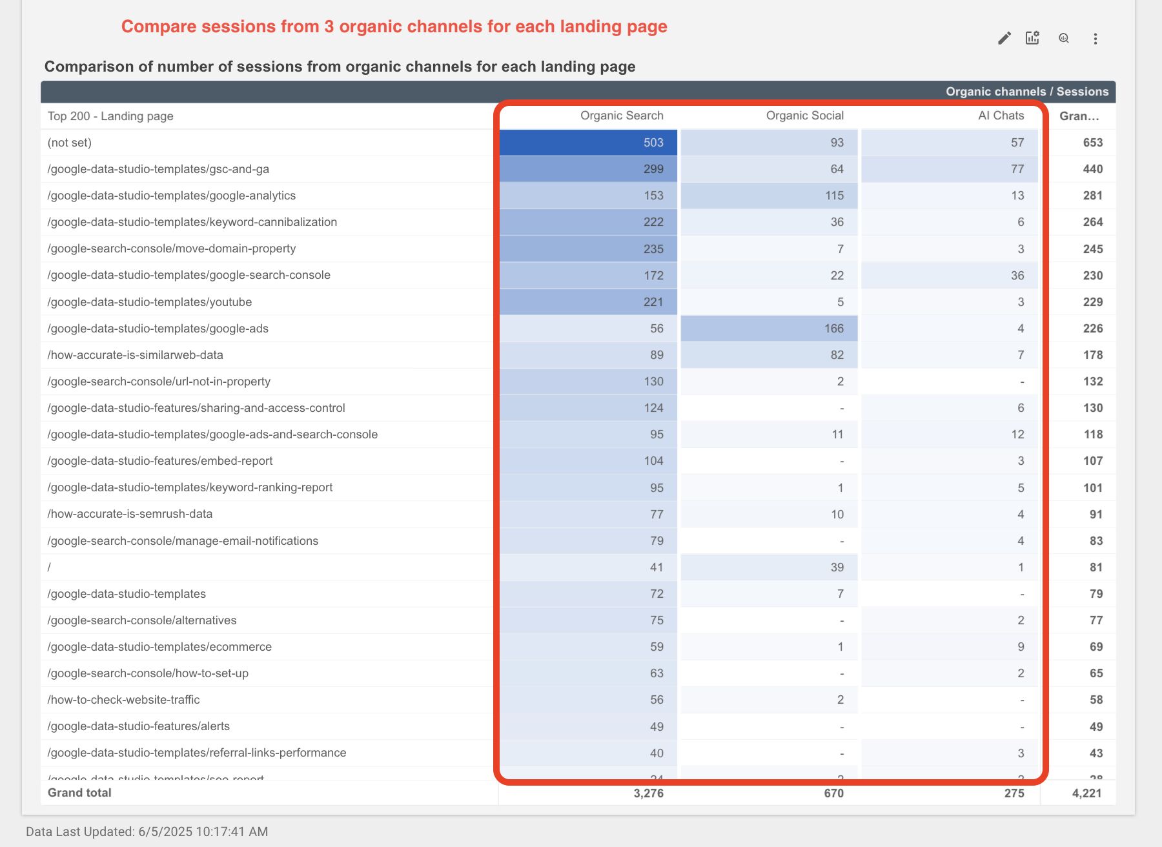Select the (not set) landing page row
This screenshot has width=1162, height=847.
pos(70,143)
